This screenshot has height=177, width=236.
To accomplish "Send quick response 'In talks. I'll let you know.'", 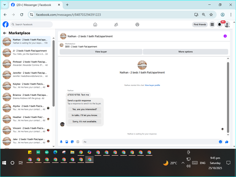I will [84, 115].
